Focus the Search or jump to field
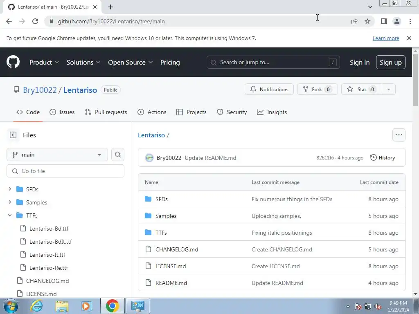Viewport: 419px width, 314px height. pos(273,62)
